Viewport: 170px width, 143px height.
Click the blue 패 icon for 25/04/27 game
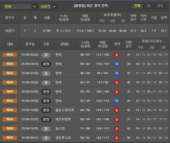(x=117, y=73)
